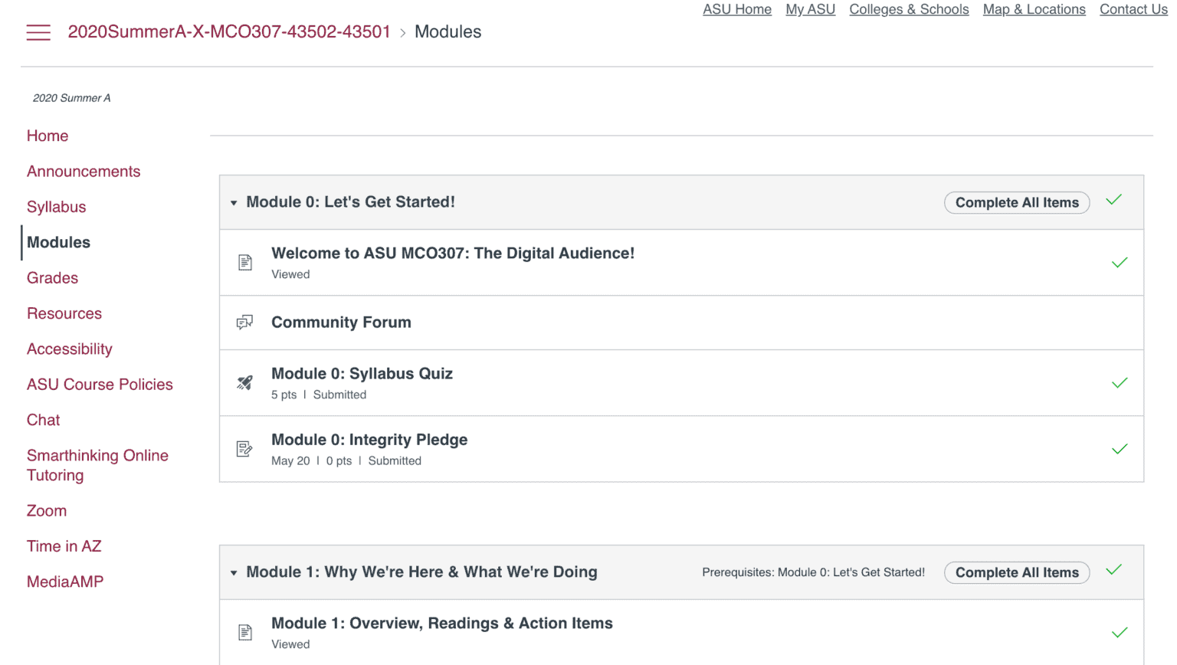Select the rocket quiz icon for Syllabus Quiz
The width and height of the screenshot is (1177, 665).
(244, 382)
